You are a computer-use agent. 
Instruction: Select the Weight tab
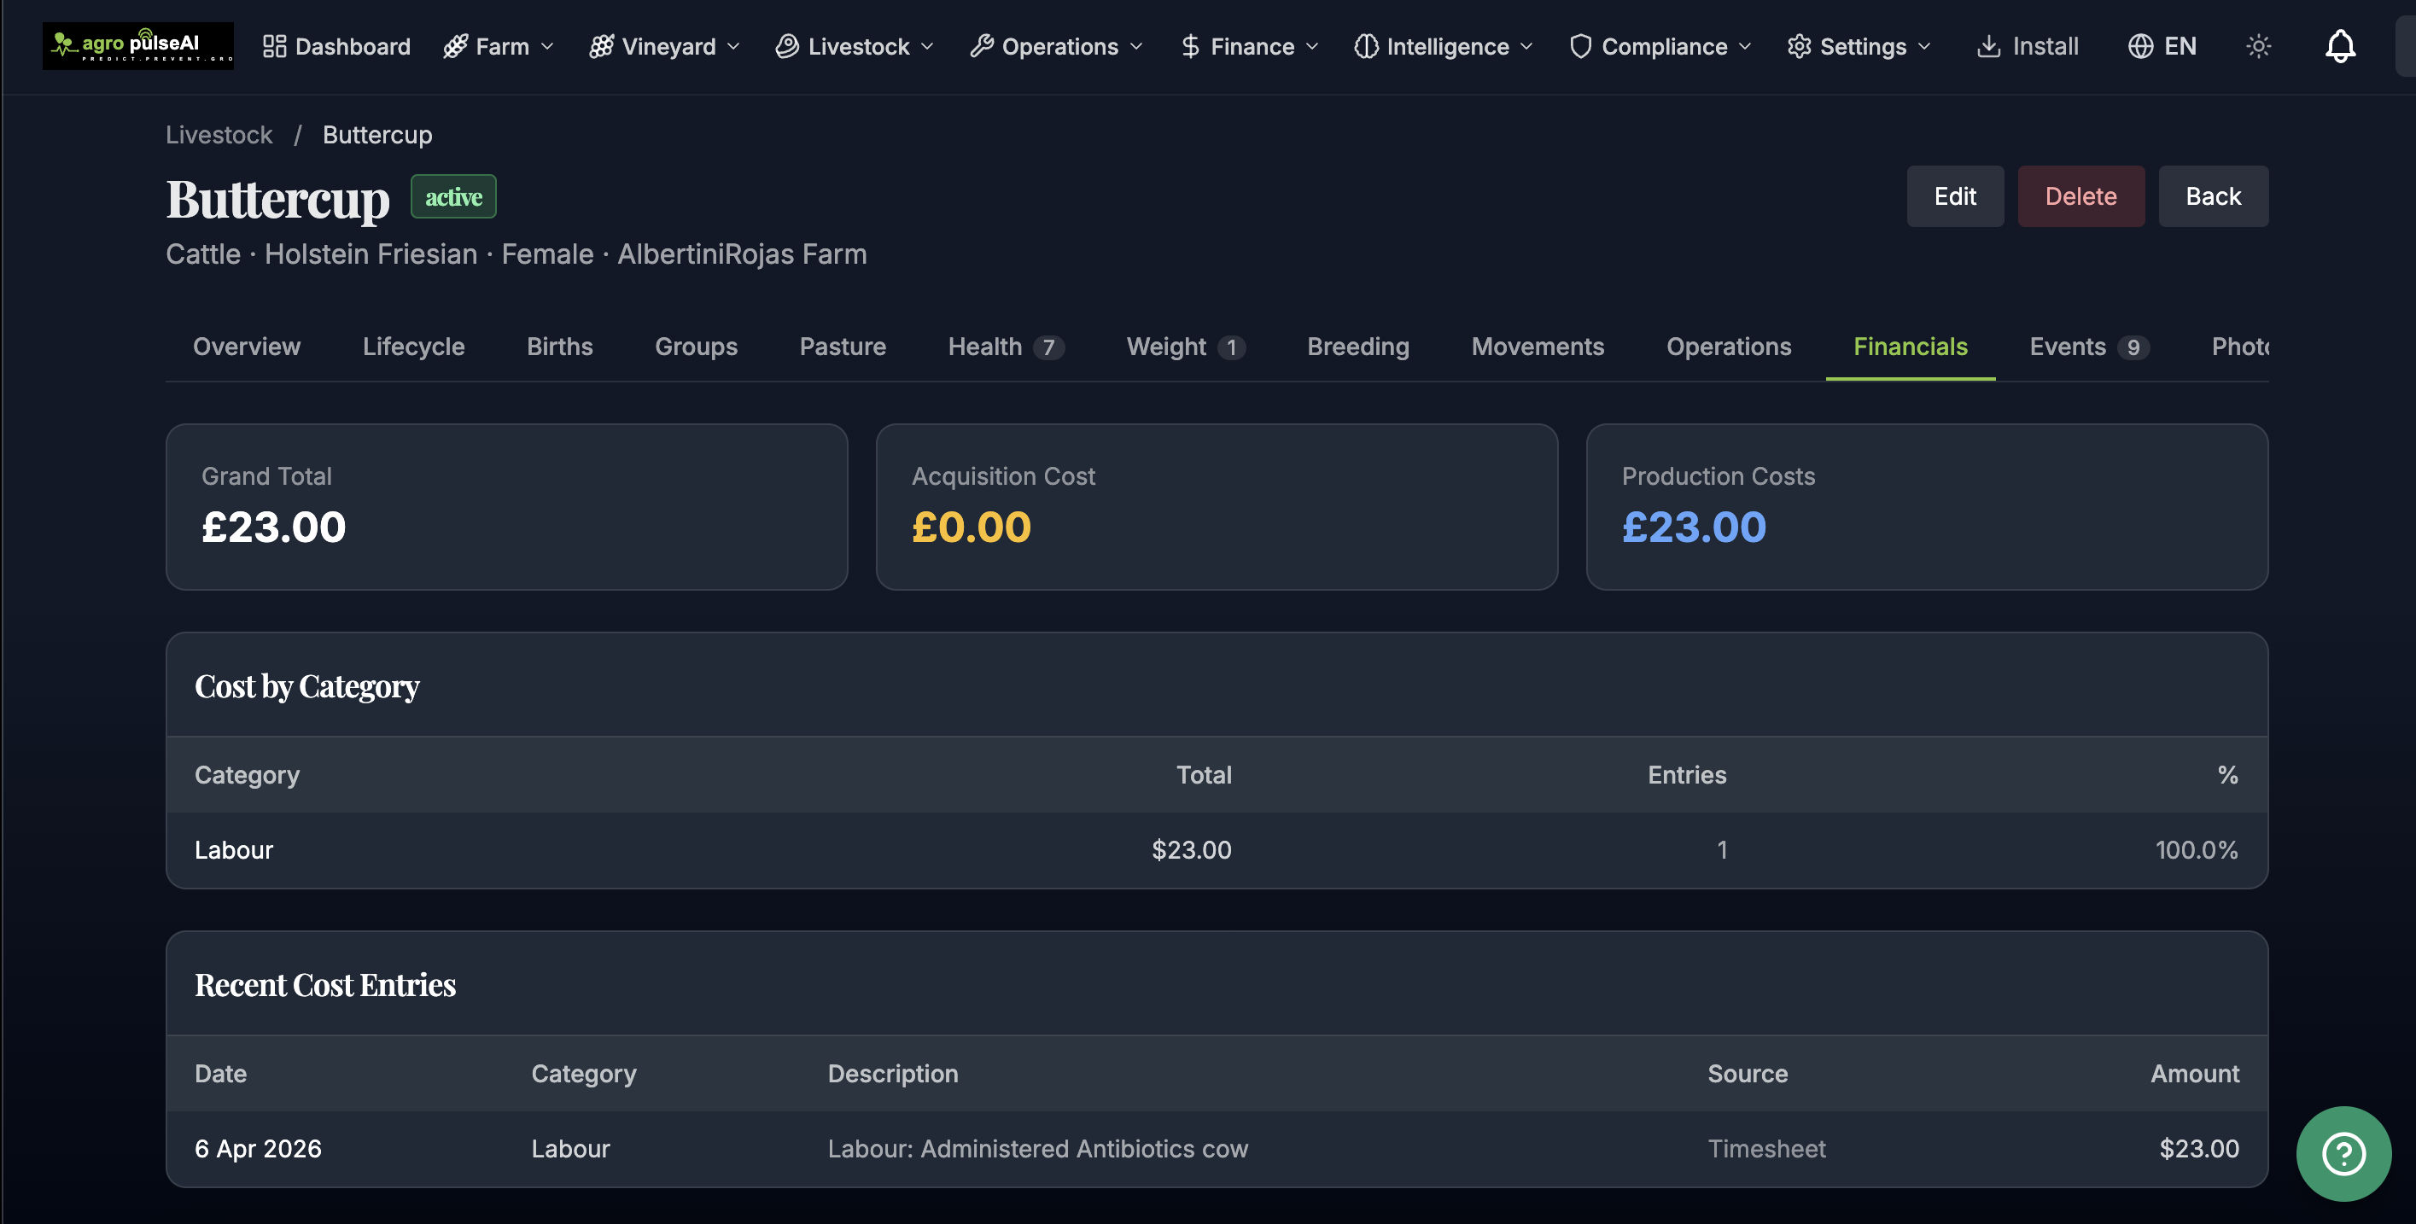[1186, 347]
